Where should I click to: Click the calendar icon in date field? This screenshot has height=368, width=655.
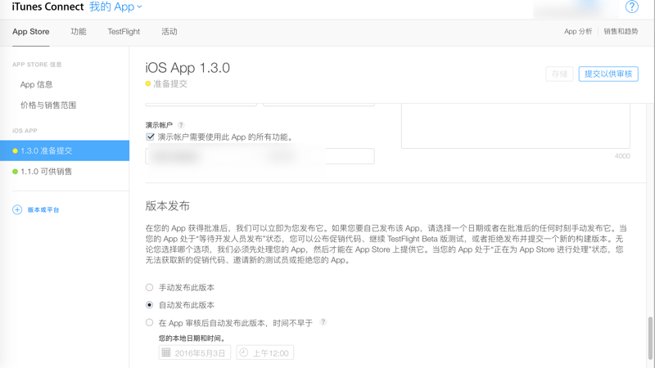(166, 352)
